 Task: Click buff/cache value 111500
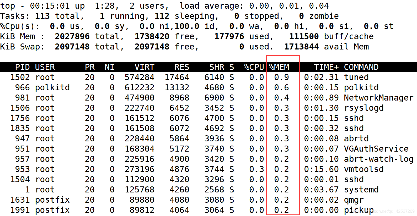click(x=304, y=37)
